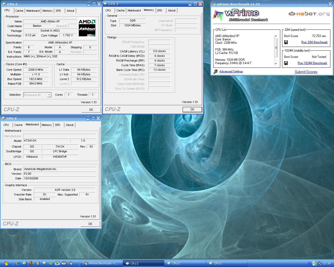334x267 pixels.
Task: Click the BIOS Date field 10/18/2006
Action: (x=59, y=178)
